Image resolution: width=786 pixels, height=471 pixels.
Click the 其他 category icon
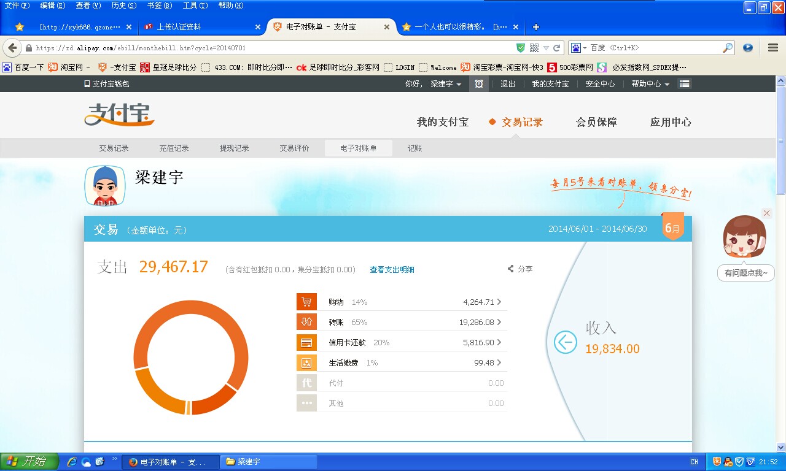coord(306,403)
